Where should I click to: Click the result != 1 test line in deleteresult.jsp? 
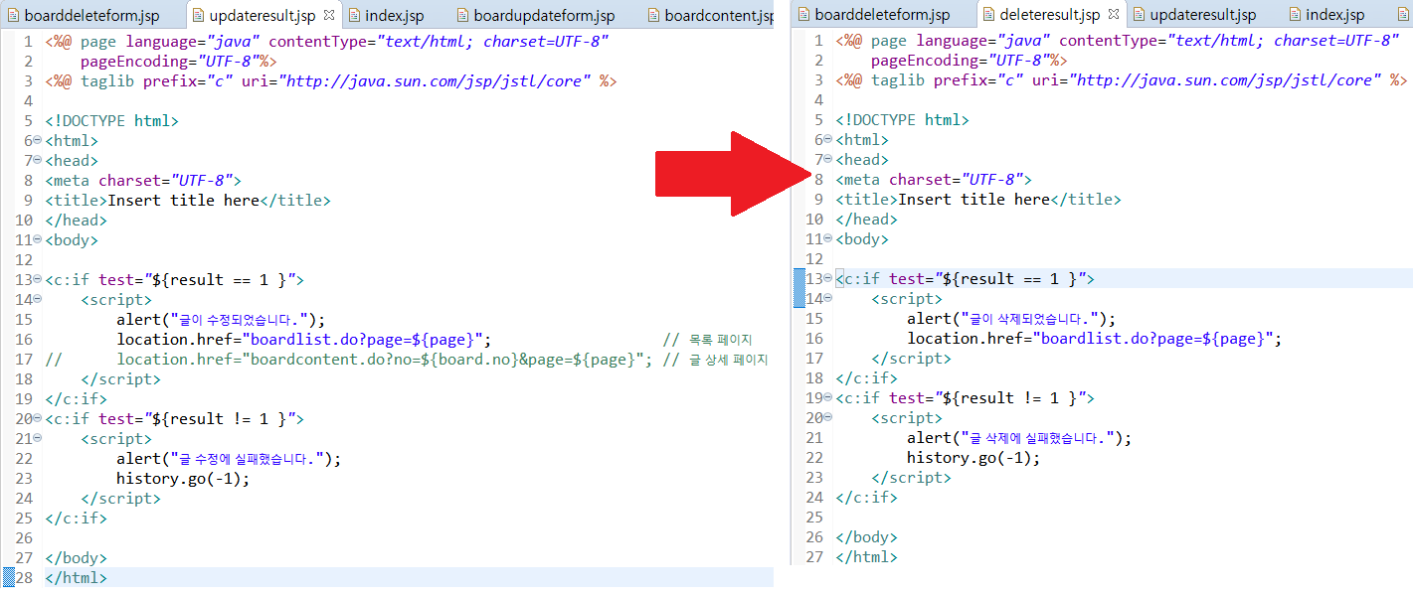pos(965,397)
